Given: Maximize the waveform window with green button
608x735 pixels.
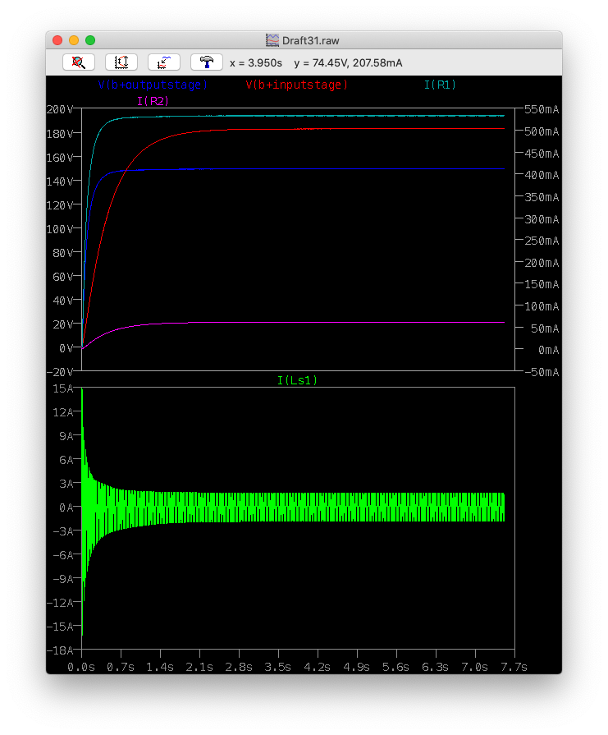Looking at the screenshot, I should tap(90, 40).
